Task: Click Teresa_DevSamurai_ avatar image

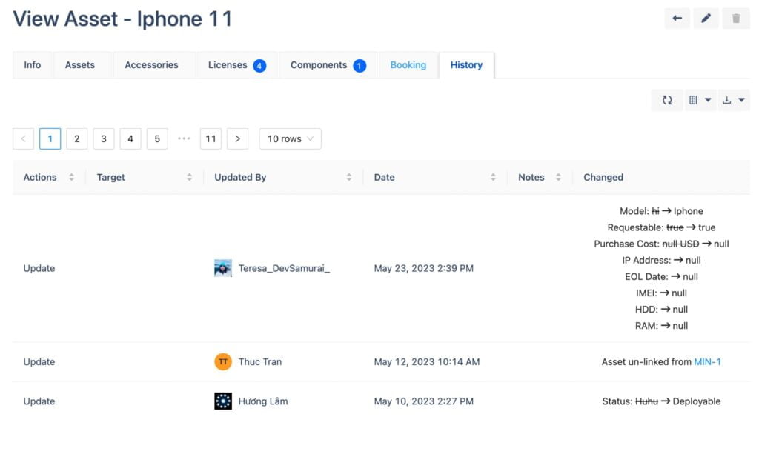Action: point(223,268)
